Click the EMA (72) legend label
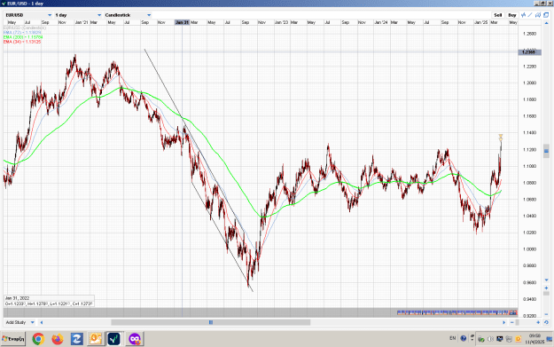554x347 pixels. click(22, 32)
